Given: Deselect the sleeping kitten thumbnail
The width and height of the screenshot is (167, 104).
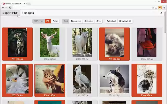Looking at the screenshot, I should (x=114, y=44).
